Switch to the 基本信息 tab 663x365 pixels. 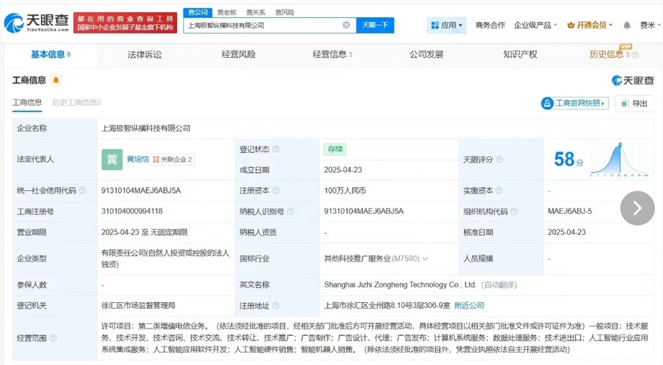tap(51, 54)
